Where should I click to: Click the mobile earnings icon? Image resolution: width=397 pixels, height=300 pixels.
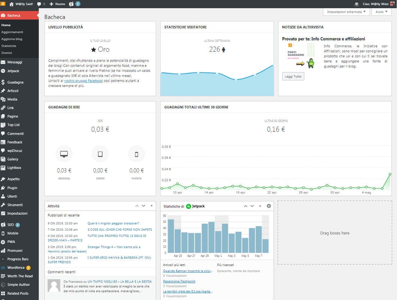[x=137, y=154]
